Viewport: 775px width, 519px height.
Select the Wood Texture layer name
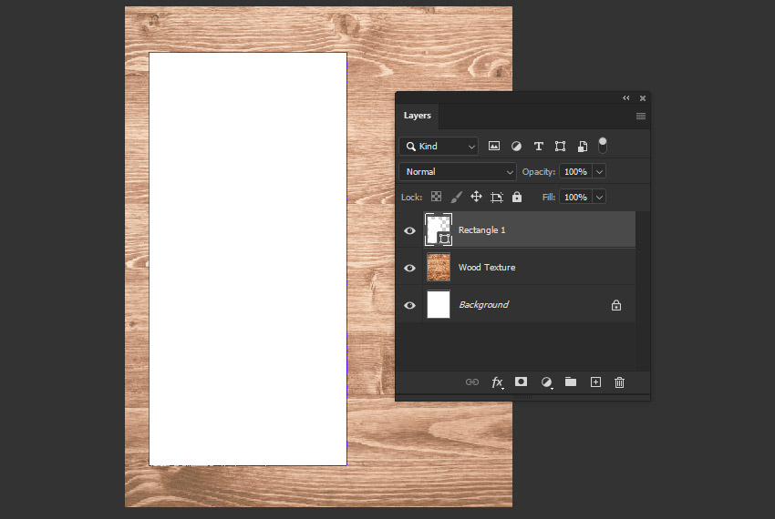click(487, 267)
